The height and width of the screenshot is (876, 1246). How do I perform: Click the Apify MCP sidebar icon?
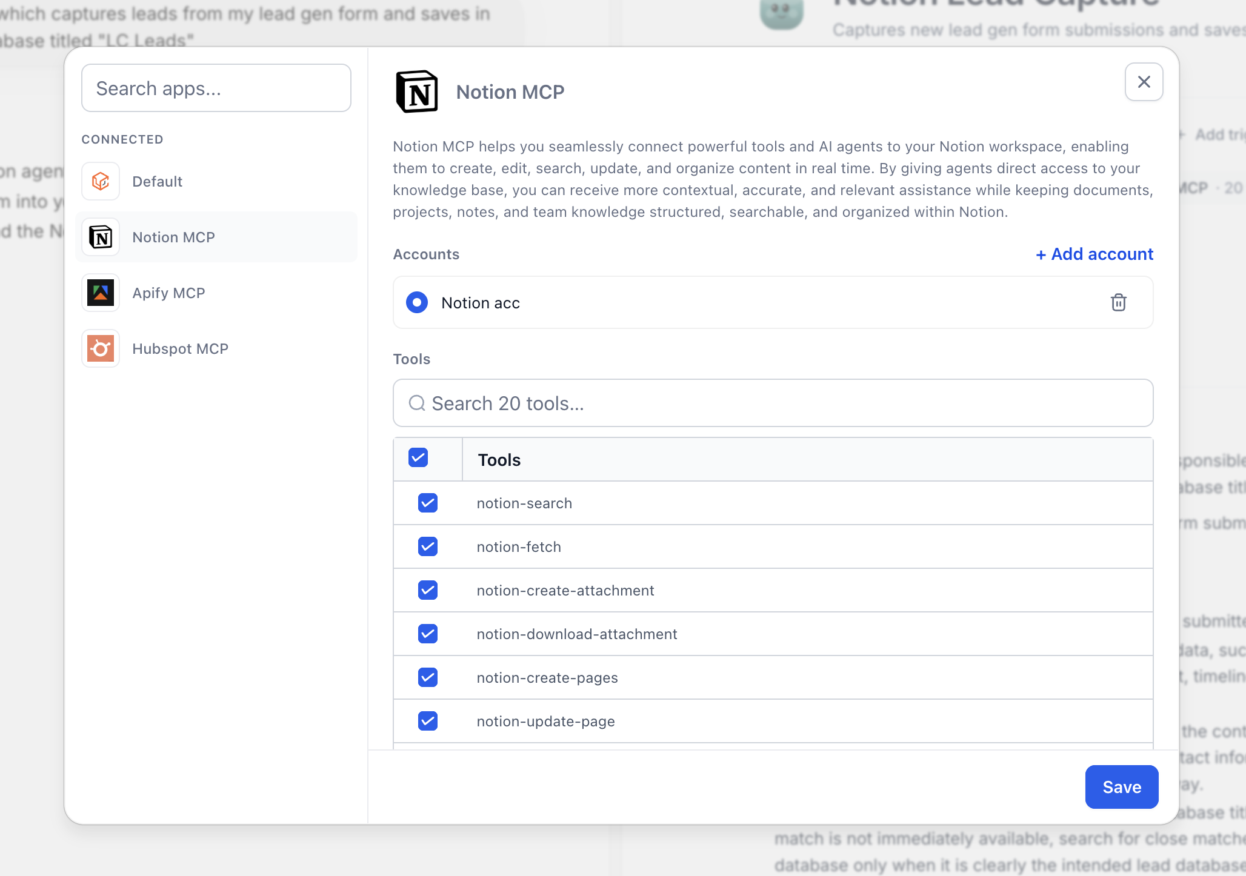pyautogui.click(x=101, y=293)
